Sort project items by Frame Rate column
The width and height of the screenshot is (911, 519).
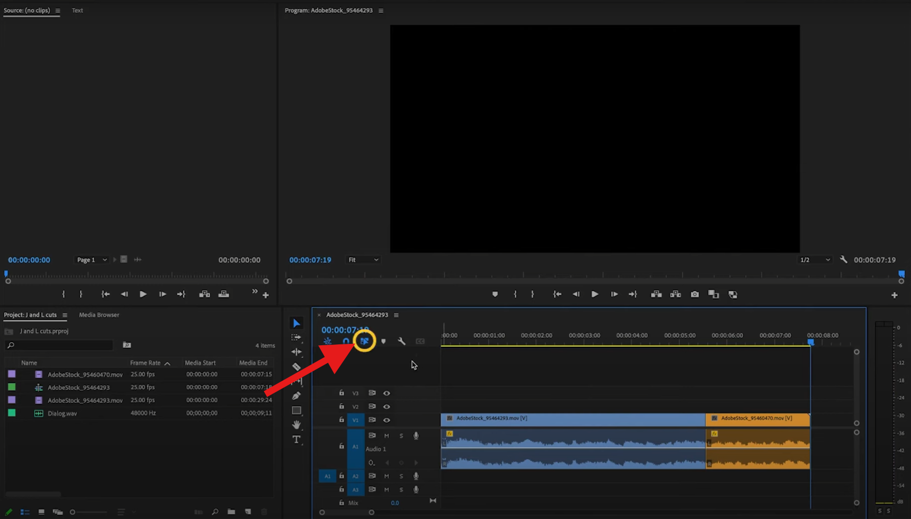point(145,363)
